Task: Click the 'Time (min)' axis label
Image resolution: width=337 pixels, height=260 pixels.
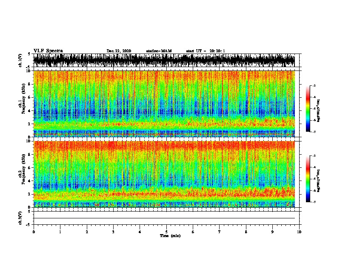Action: coord(170,236)
